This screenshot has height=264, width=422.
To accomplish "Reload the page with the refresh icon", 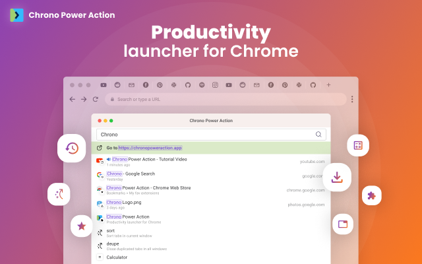I will point(96,99).
